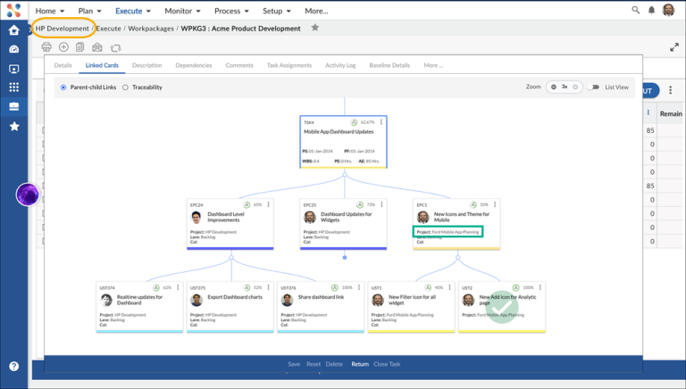Click the zoom out minus button
Screen dimensions: 686x389
pos(554,87)
